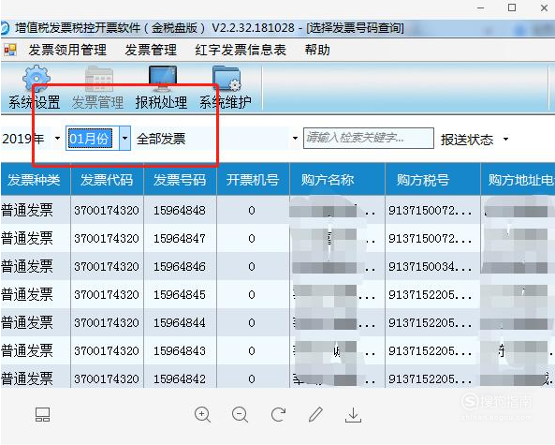Click the layout view icon at bottom left

click(42, 414)
